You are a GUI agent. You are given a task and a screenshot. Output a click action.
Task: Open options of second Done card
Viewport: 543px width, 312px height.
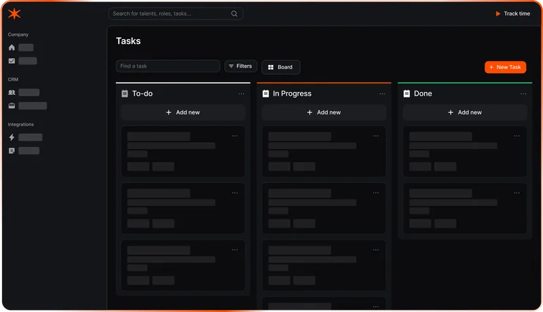point(517,193)
